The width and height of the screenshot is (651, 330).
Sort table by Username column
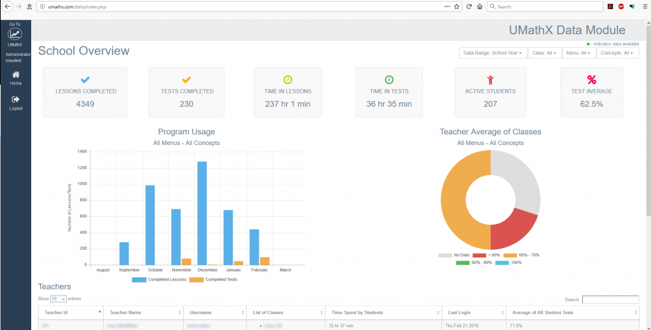215,313
